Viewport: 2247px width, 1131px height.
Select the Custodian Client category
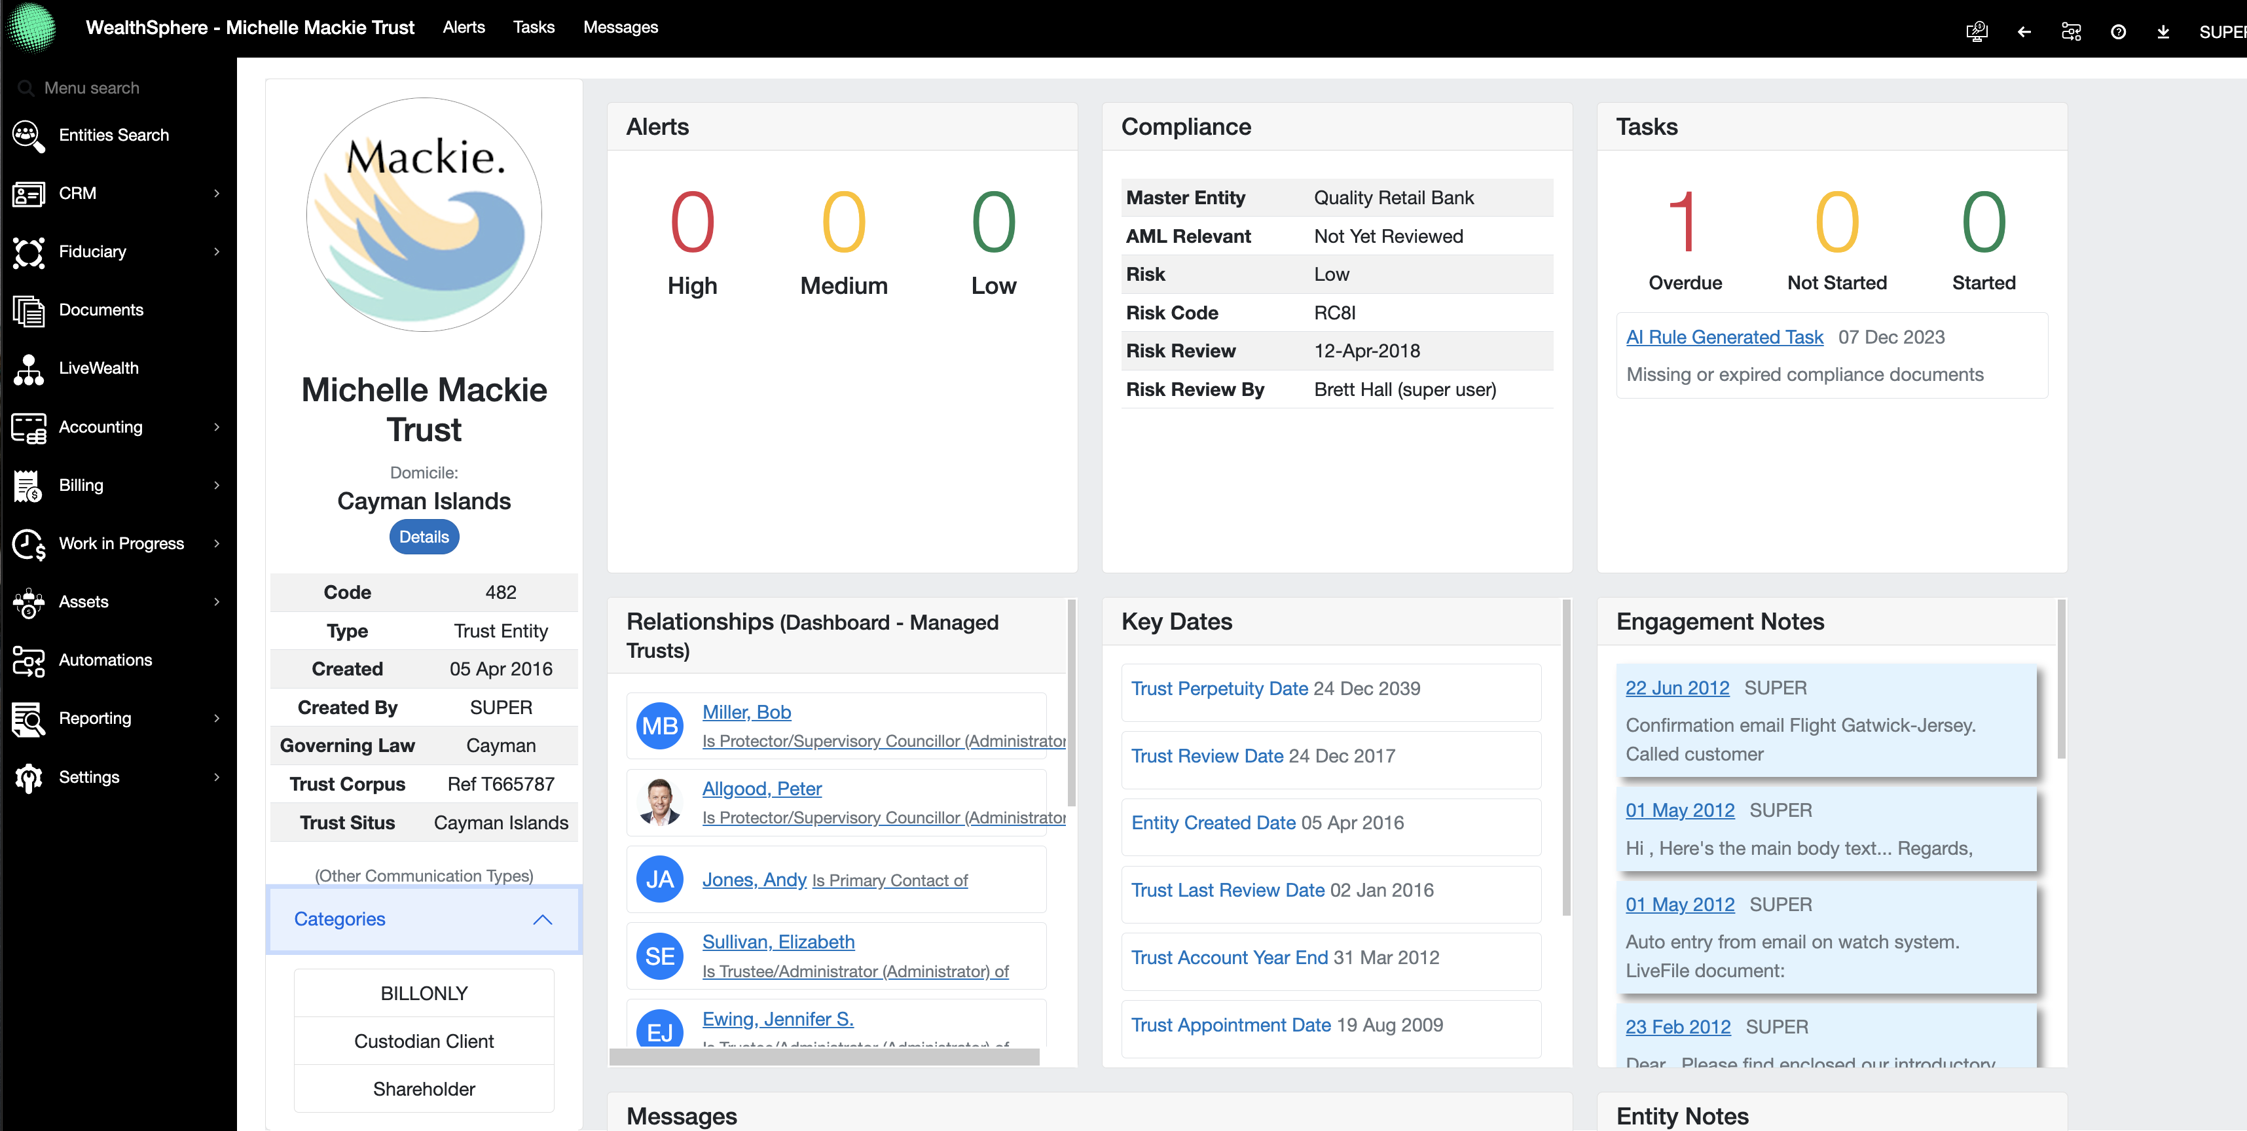424,1040
